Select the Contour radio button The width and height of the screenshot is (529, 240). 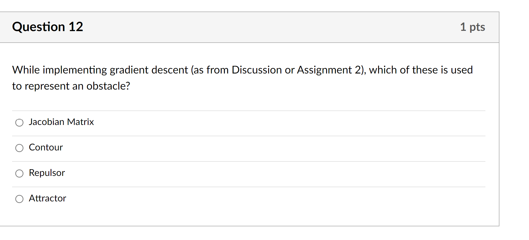19,148
